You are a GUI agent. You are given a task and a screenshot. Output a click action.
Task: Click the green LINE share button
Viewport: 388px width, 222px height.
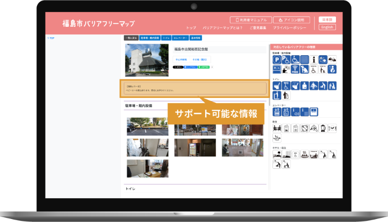[x=204, y=67]
